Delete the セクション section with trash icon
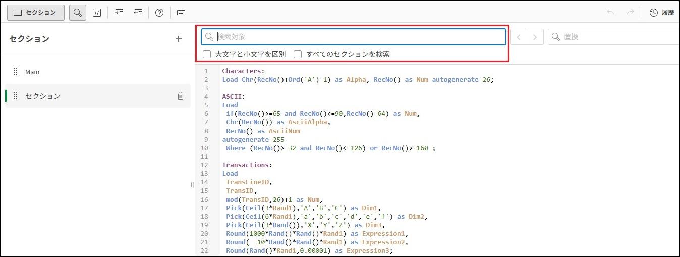This screenshot has width=680, height=257. pyautogui.click(x=180, y=96)
